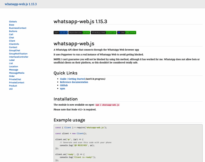This screenshot has height=162, width=205.
Task: Open ClientInfo in the sidebar
Action: point(14,44)
